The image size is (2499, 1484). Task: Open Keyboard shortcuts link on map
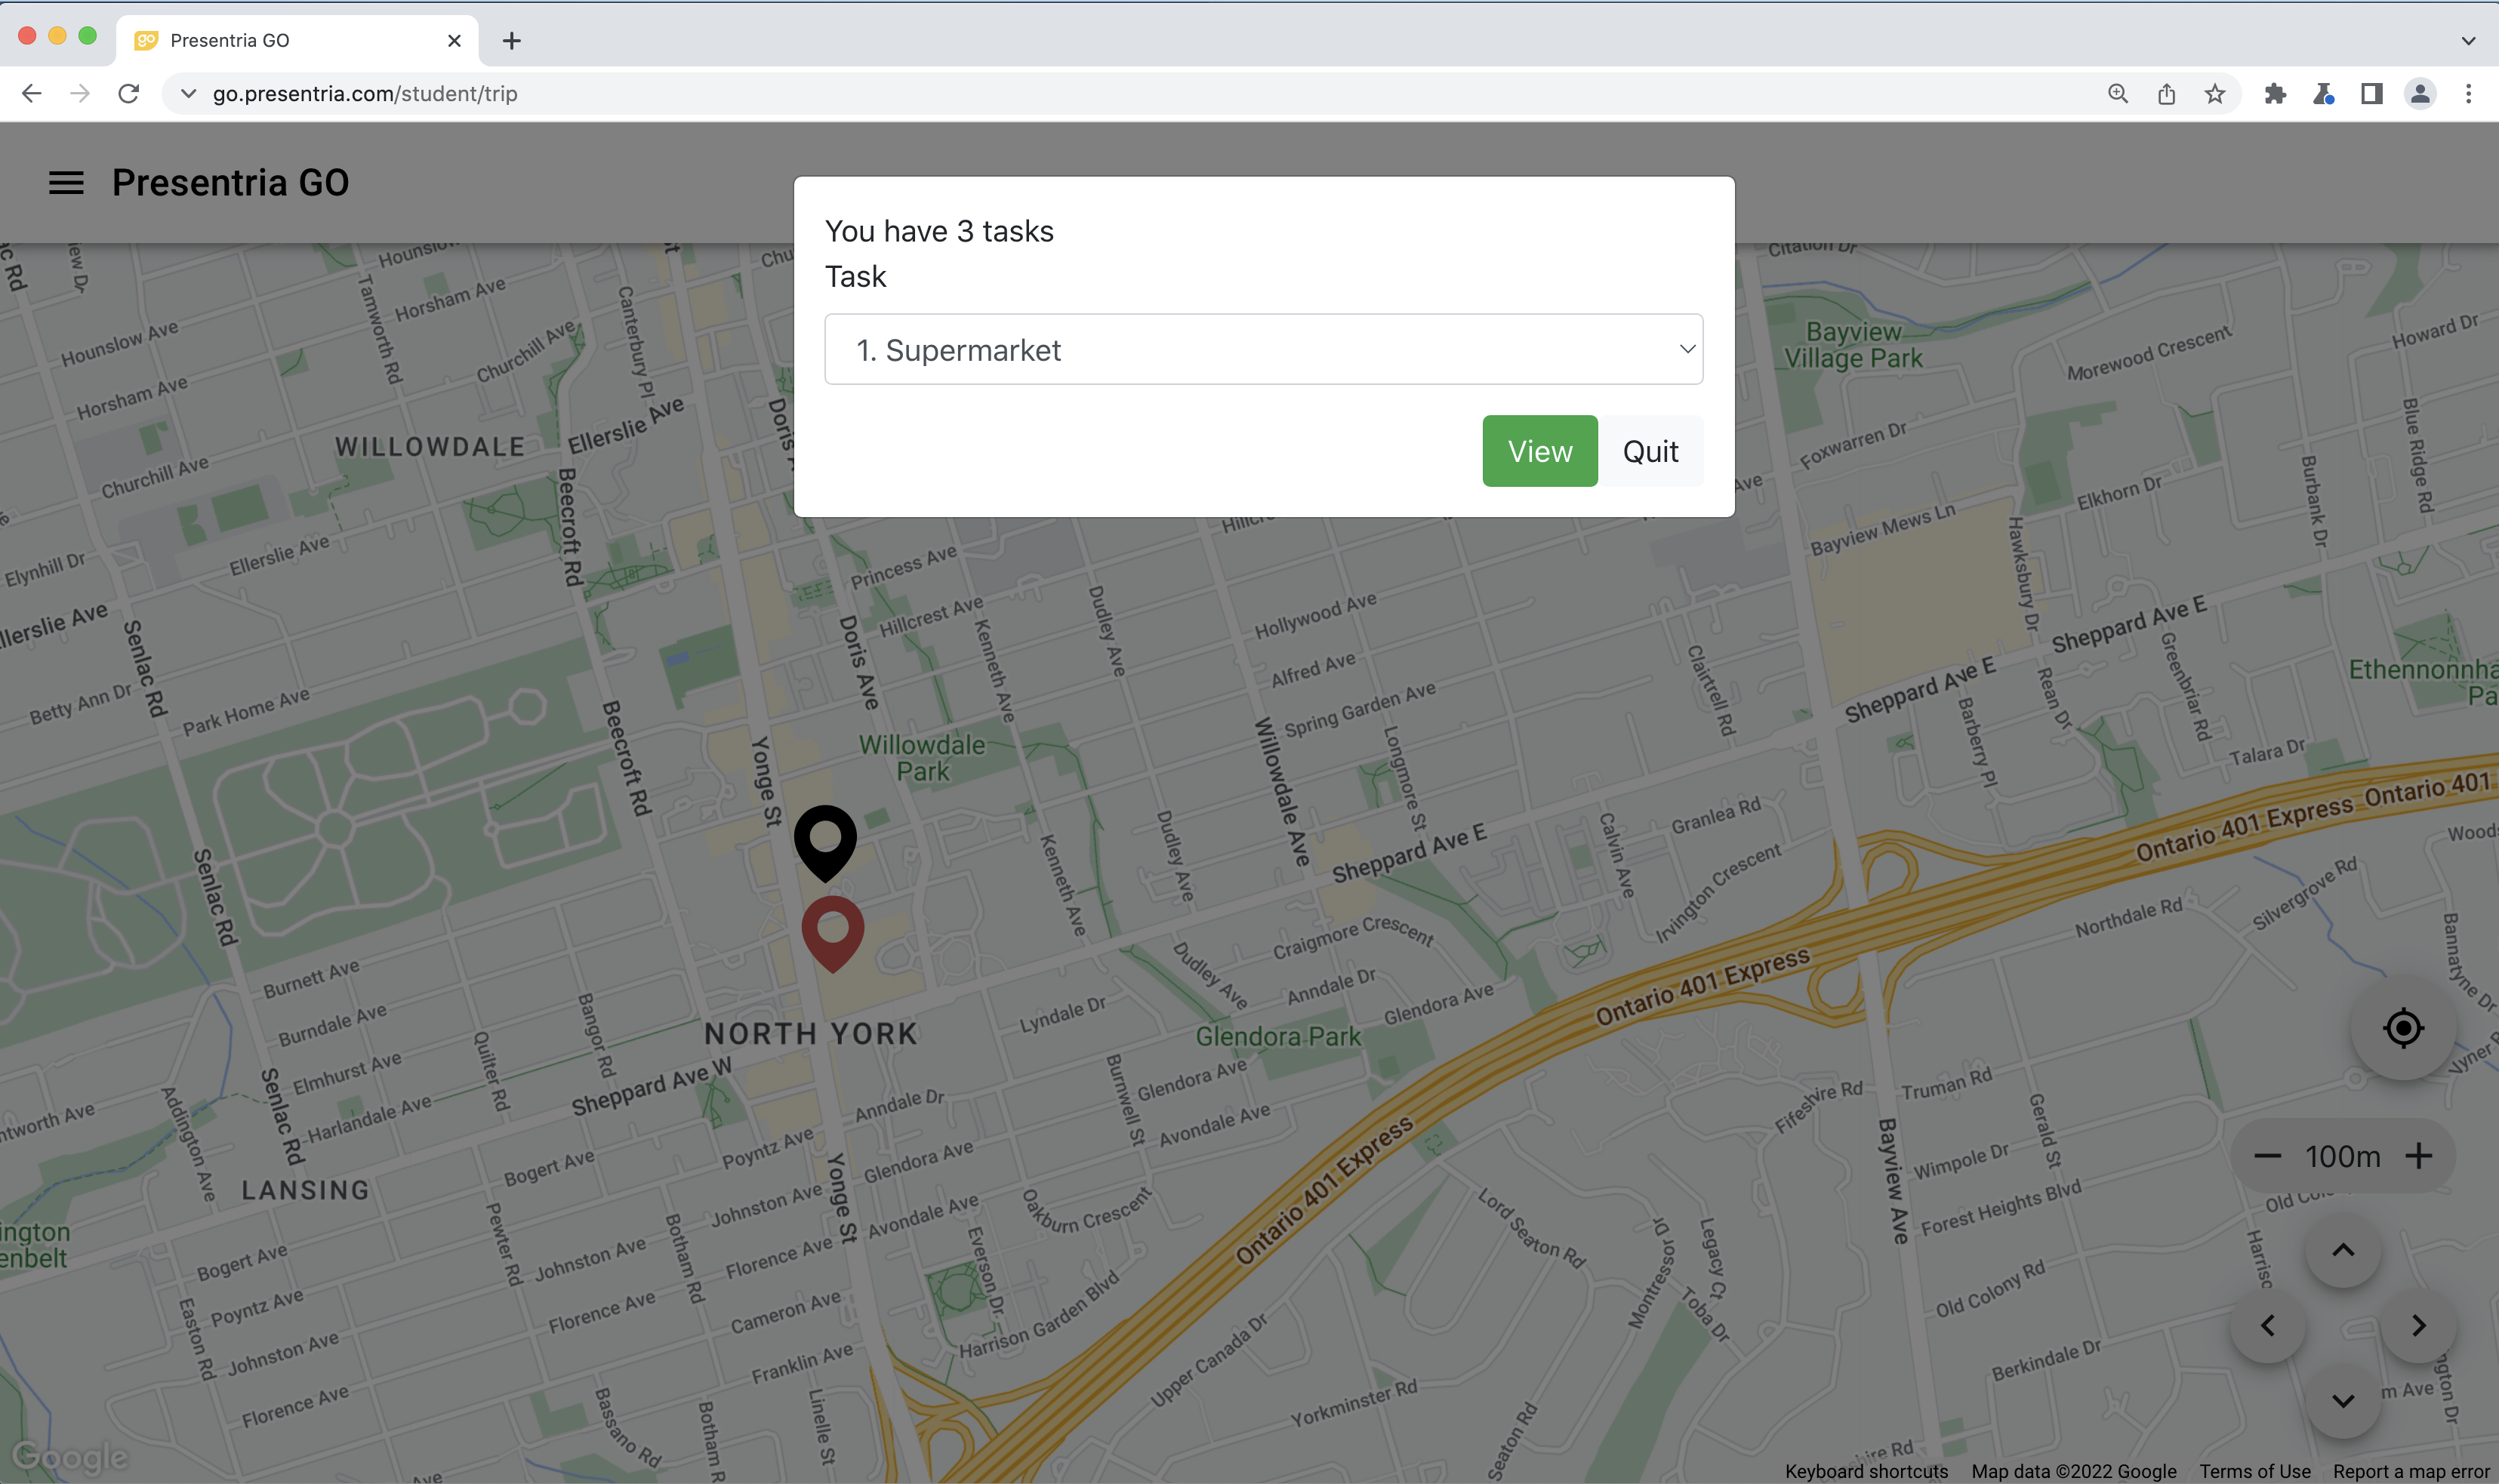[1866, 1471]
